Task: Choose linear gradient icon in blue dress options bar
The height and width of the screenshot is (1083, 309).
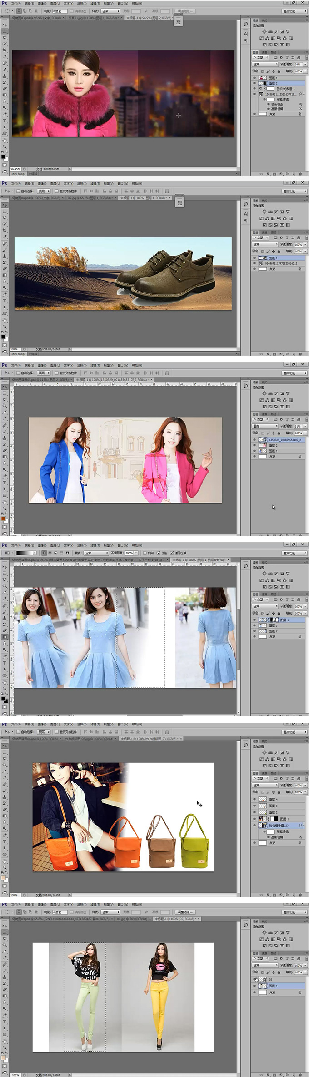Action: point(44,553)
